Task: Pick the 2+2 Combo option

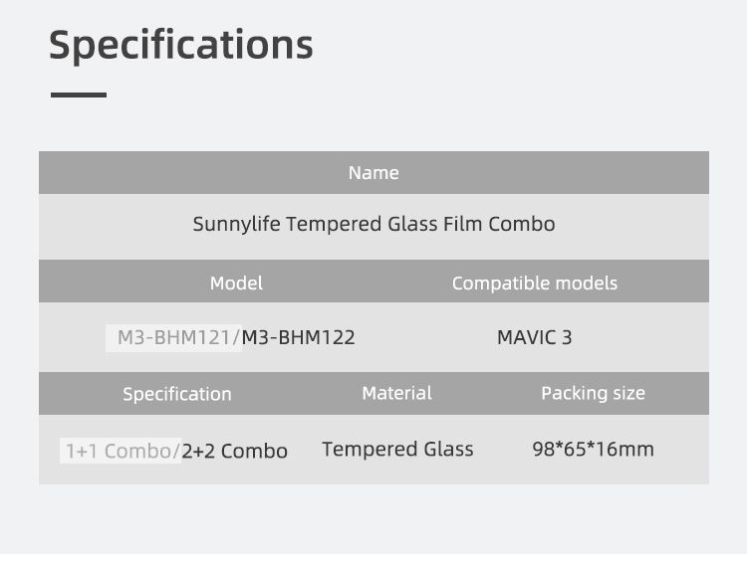Action: [x=235, y=451]
